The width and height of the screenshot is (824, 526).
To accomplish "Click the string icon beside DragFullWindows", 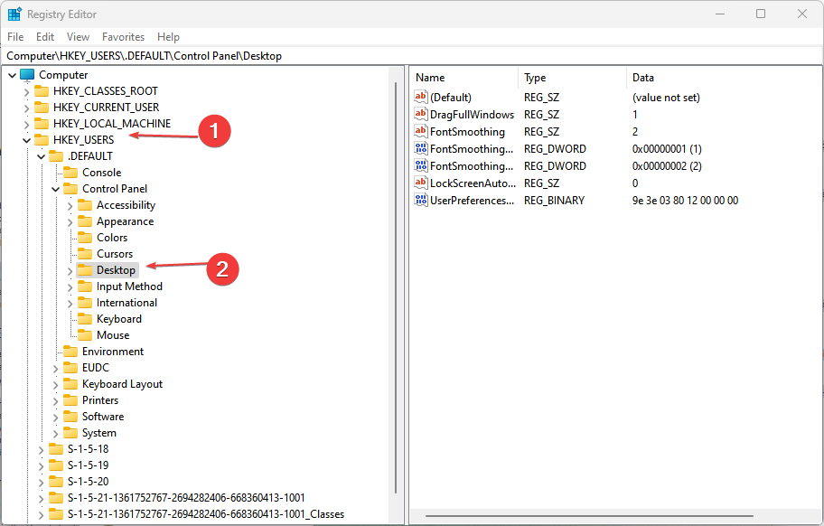I will (421, 115).
